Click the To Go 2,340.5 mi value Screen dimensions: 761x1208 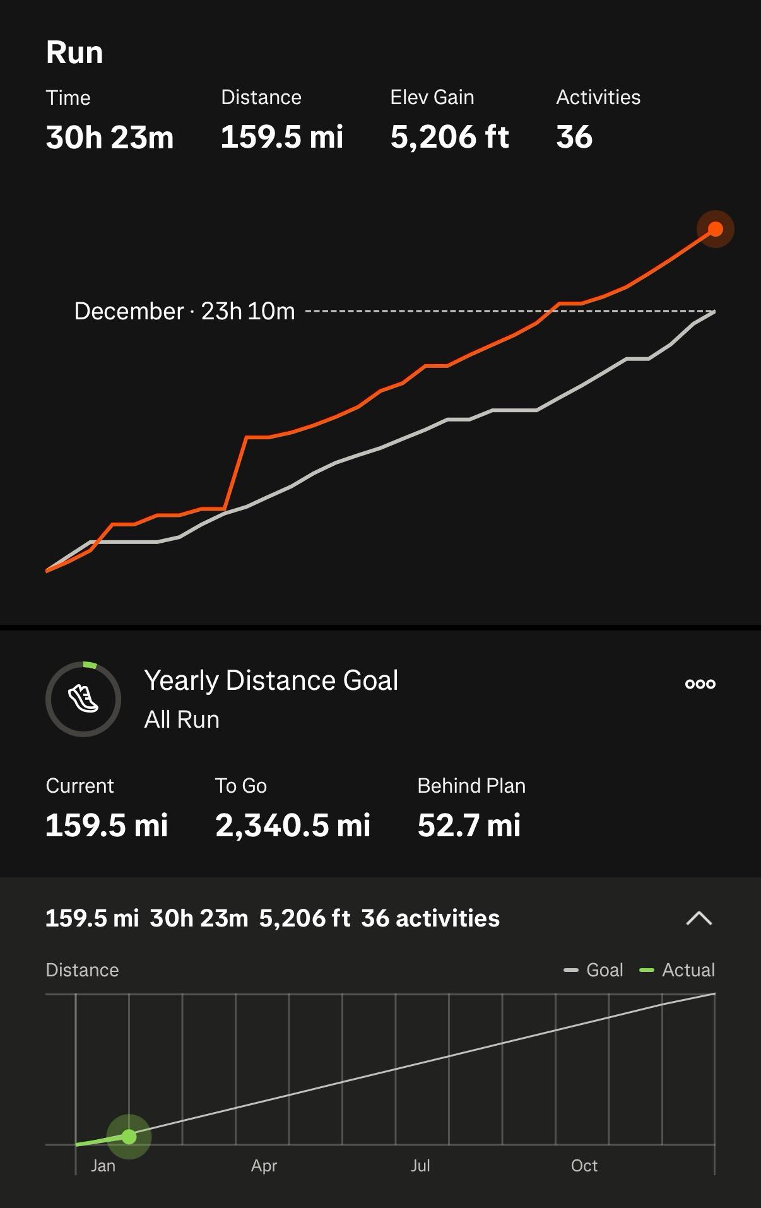[x=293, y=825]
